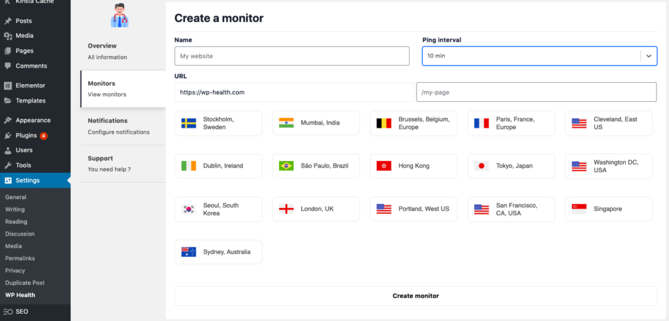Select Stockholm, Sweden location
Viewport: 669px width, 321px height.
point(218,123)
